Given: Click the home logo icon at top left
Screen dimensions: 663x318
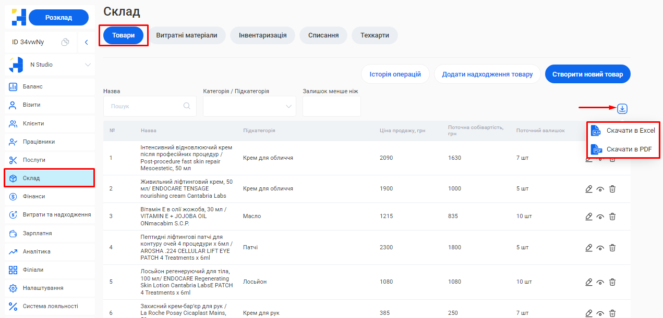Looking at the screenshot, I should click(x=19, y=17).
